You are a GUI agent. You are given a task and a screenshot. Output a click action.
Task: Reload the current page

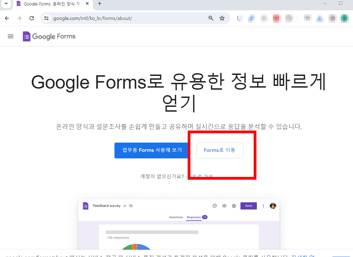(31, 18)
